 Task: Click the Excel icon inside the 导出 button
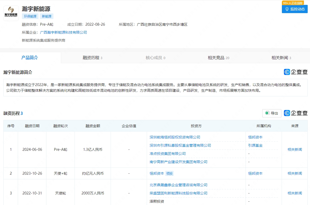click(267, 113)
